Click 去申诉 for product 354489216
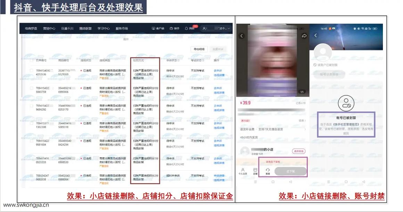 (x=218, y=88)
